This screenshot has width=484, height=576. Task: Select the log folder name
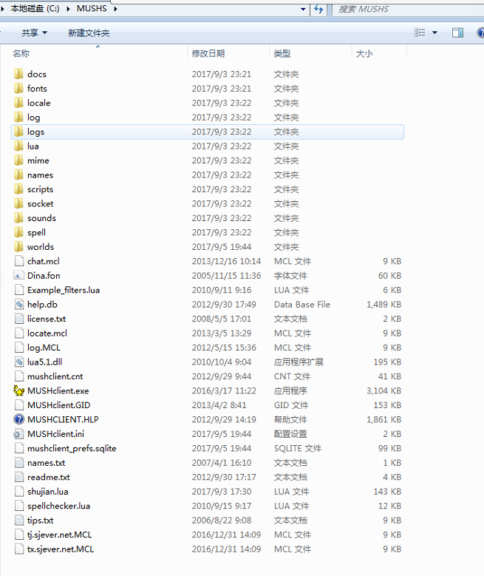point(33,117)
